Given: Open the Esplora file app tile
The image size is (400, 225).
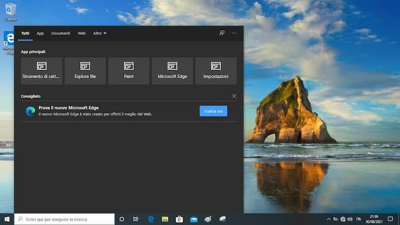Looking at the screenshot, I should [85, 71].
